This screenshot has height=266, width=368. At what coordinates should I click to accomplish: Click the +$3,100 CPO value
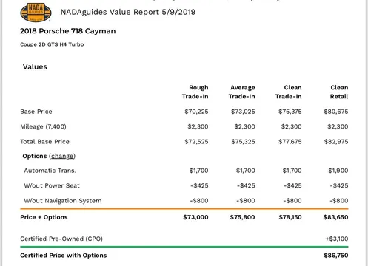(x=337, y=239)
